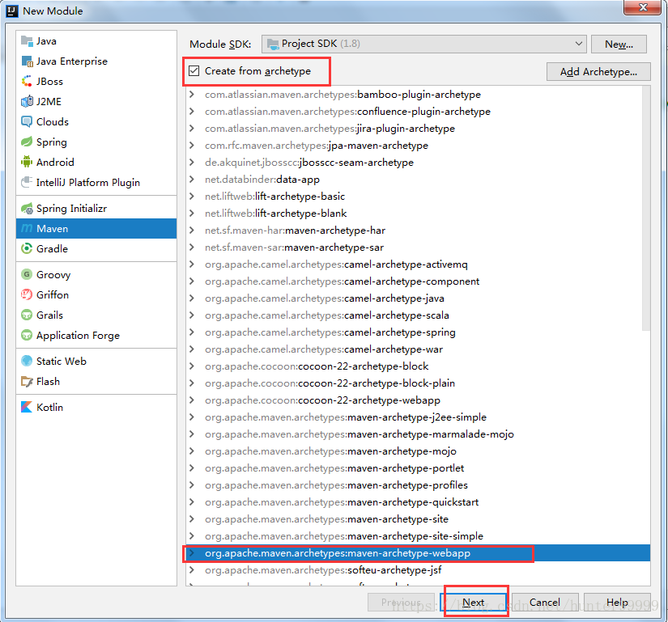This screenshot has height=622, width=668.
Task: Select maven-archetype-portlet row
Action: (x=418, y=468)
